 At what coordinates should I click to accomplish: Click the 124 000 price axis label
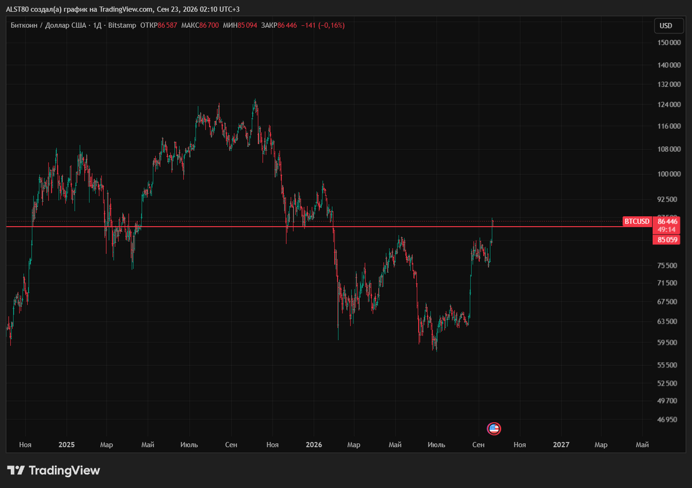coord(668,104)
